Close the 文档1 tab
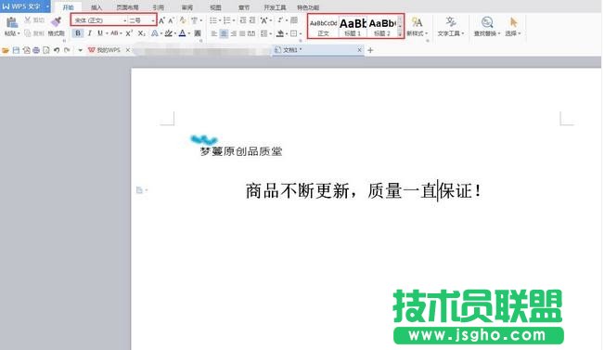 (x=359, y=50)
